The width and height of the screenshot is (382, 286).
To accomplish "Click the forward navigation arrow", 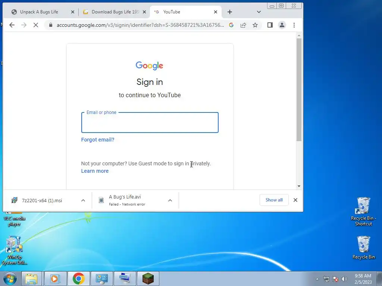I will click(x=24, y=25).
